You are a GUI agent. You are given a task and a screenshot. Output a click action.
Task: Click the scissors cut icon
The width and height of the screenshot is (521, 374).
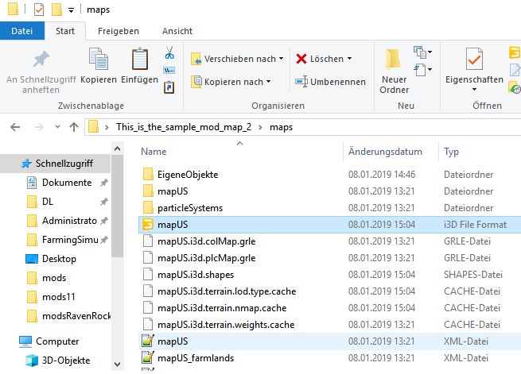[169, 52]
